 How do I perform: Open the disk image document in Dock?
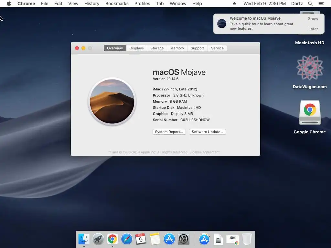coord(219,240)
